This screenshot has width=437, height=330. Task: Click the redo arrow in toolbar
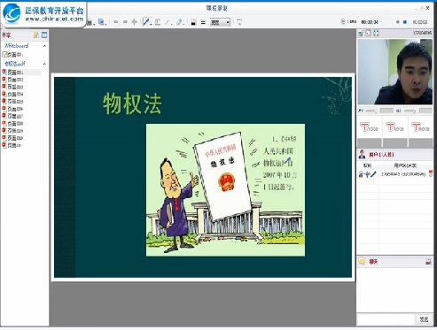pos(125,22)
